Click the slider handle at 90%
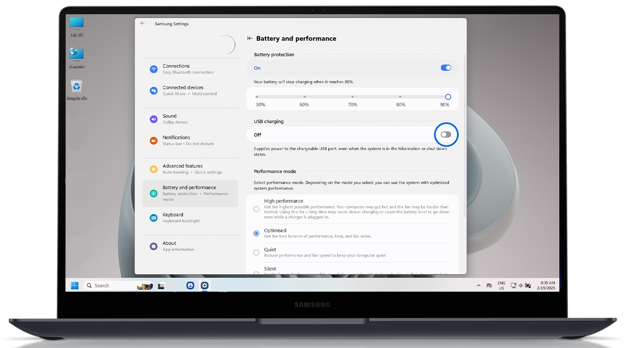This screenshot has height=348, width=628. (448, 97)
